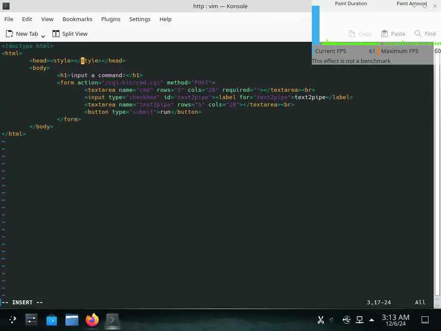
Task: Click the volume tray icon
Action: pyautogui.click(x=332, y=320)
